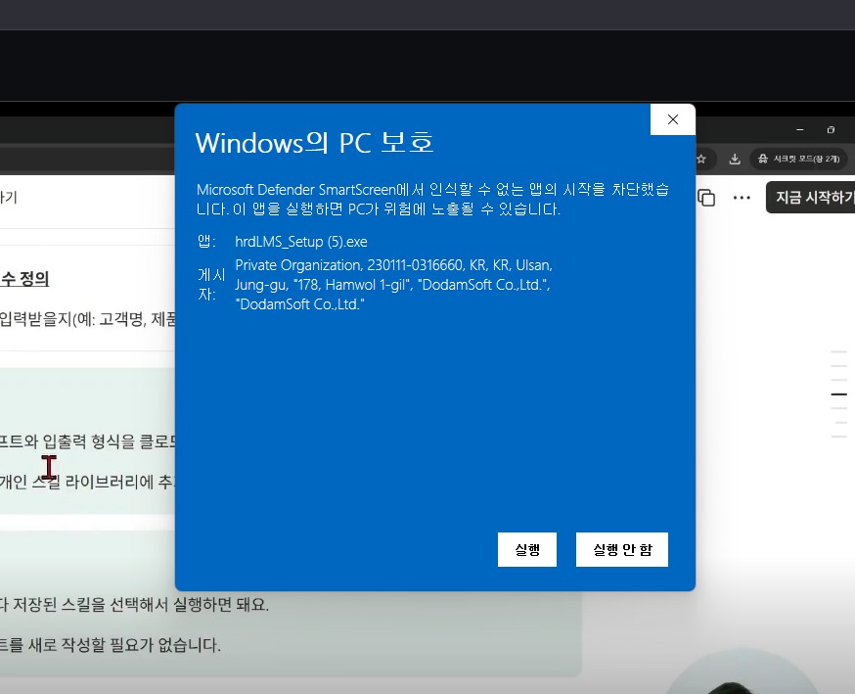Open the browser downloads icon
The width and height of the screenshot is (855, 694).
click(735, 159)
